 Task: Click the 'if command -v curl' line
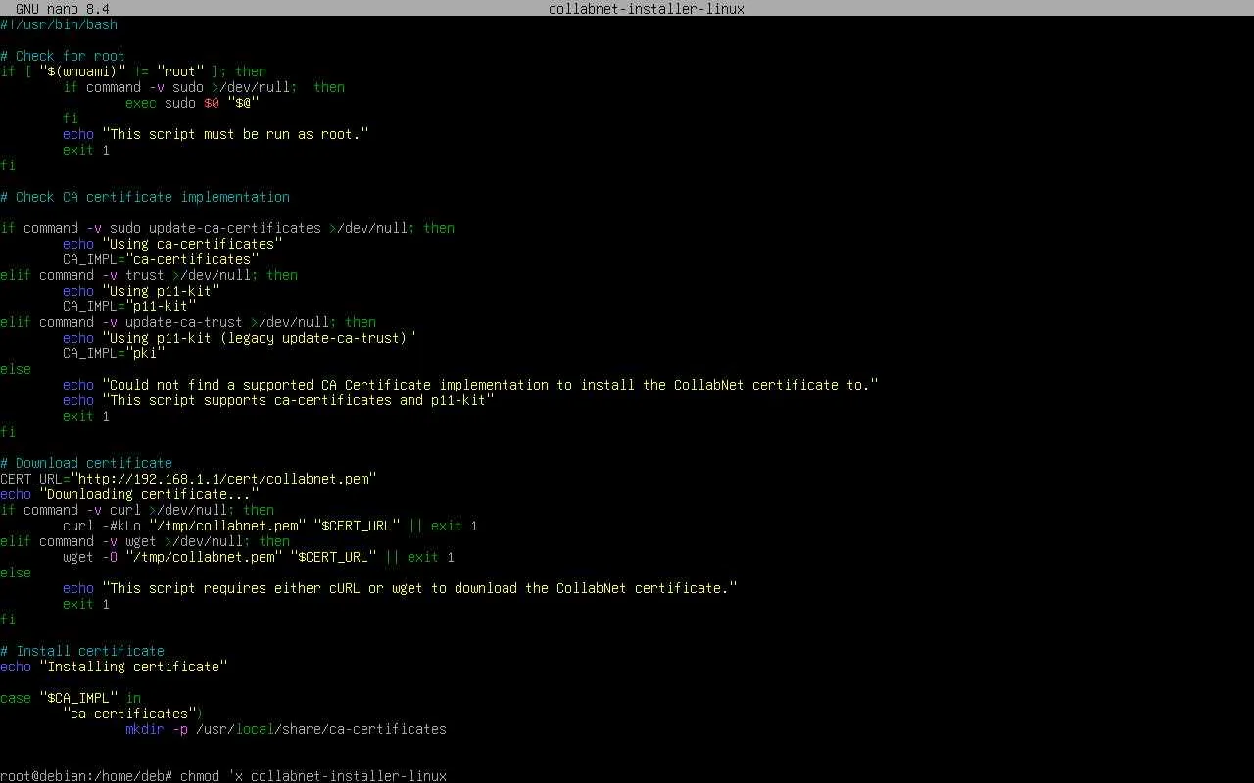[x=137, y=510]
